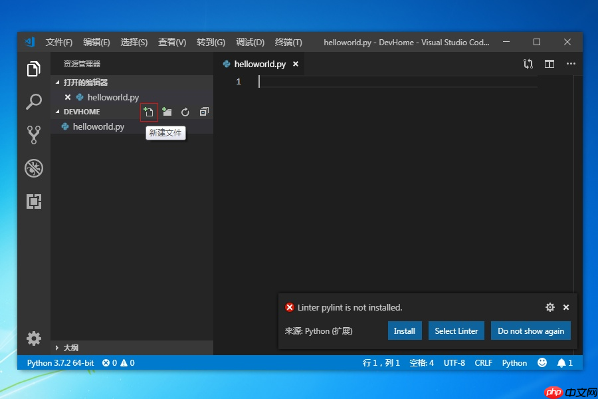
Task: Click the New Folder icon
Action: 167,111
